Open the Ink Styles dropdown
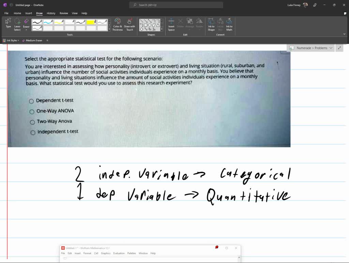This screenshot has height=263, width=349. tap(11, 40)
